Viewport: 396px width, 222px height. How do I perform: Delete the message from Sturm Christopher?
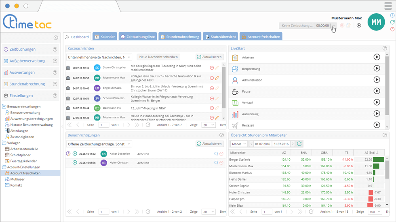(x=212, y=68)
